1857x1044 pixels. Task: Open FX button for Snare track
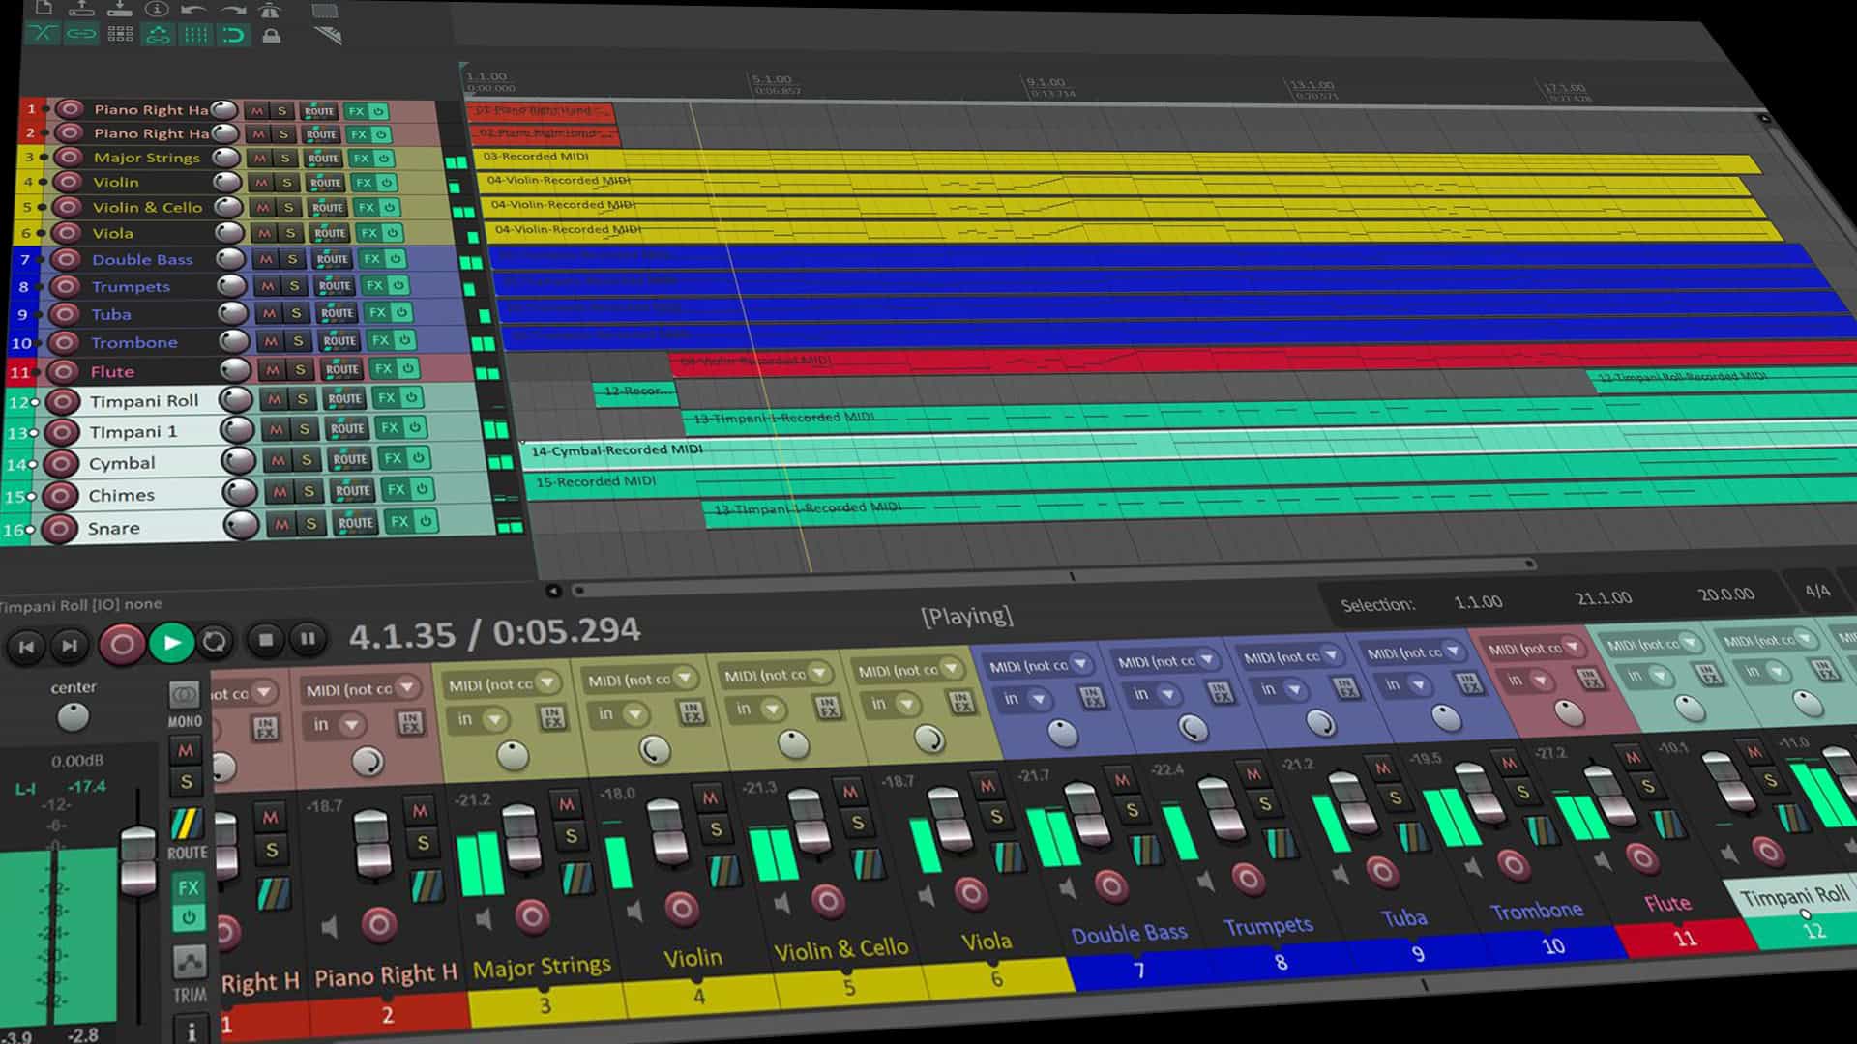tap(398, 522)
